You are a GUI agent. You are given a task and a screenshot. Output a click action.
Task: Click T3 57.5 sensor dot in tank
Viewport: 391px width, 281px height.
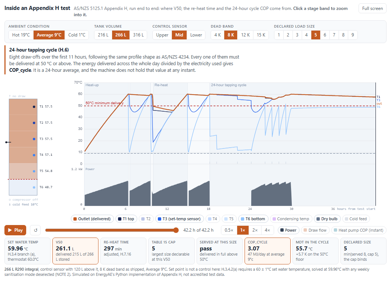34,139
